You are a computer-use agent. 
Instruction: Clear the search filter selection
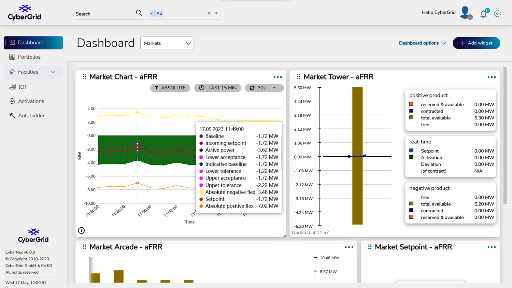pos(209,13)
